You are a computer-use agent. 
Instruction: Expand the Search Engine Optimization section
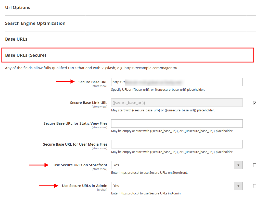point(35,23)
